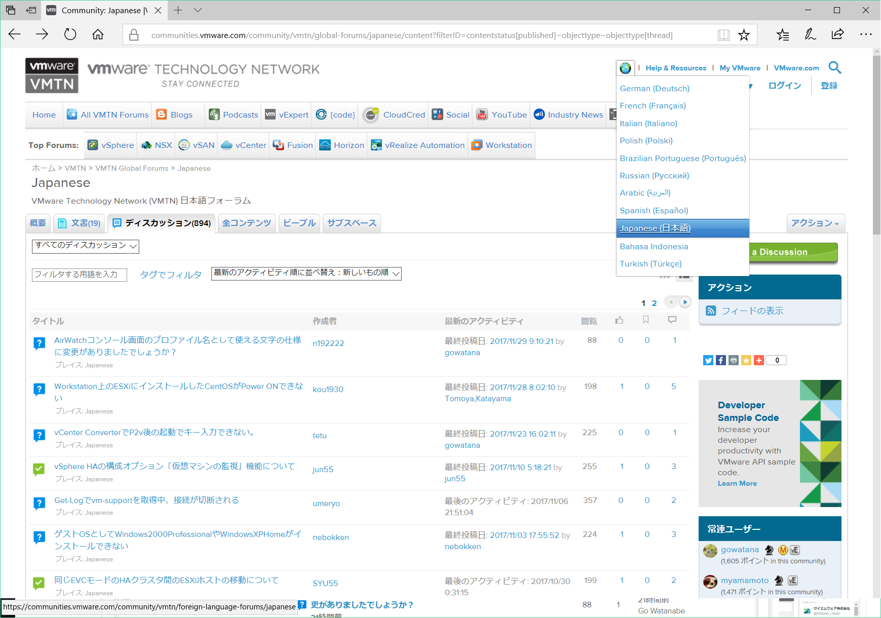
Task: Go to page 2 of discussions
Action: coord(654,303)
